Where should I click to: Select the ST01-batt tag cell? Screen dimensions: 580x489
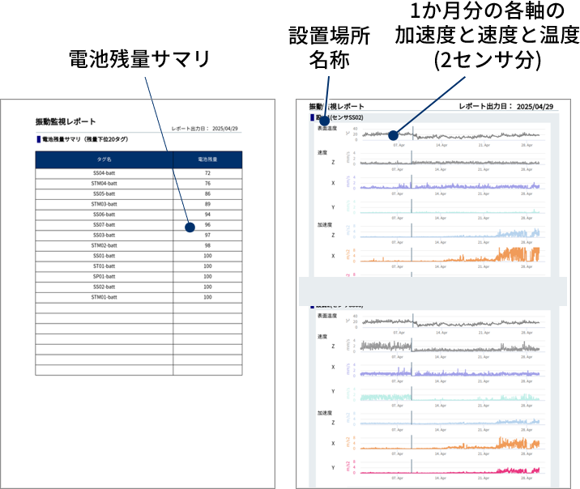[104, 266]
